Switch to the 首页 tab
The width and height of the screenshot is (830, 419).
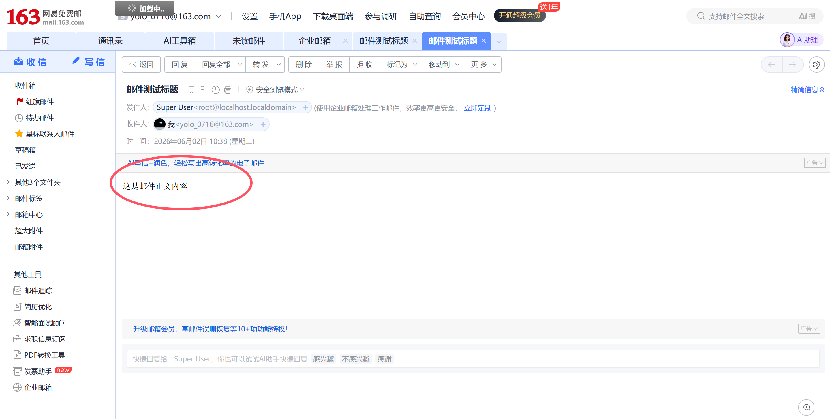[x=41, y=41]
